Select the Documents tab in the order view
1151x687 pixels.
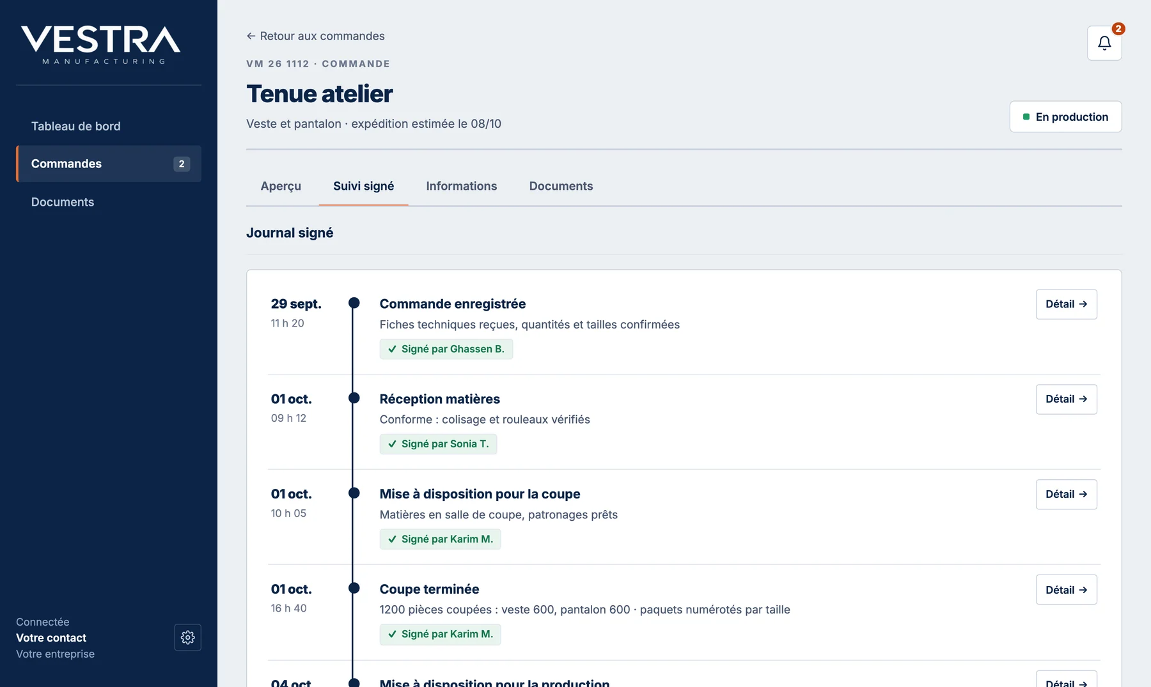pyautogui.click(x=561, y=186)
